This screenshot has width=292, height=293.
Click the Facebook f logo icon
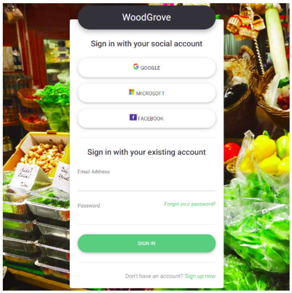point(133,117)
